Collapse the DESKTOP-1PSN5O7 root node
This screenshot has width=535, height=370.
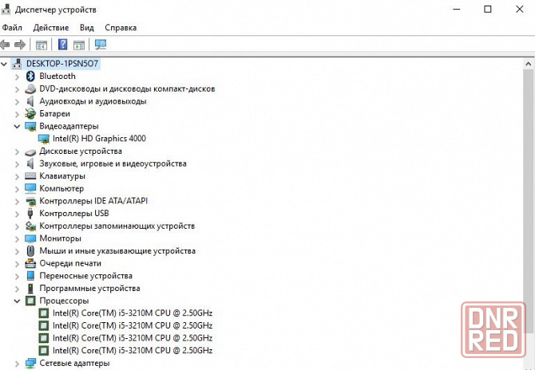(x=4, y=64)
